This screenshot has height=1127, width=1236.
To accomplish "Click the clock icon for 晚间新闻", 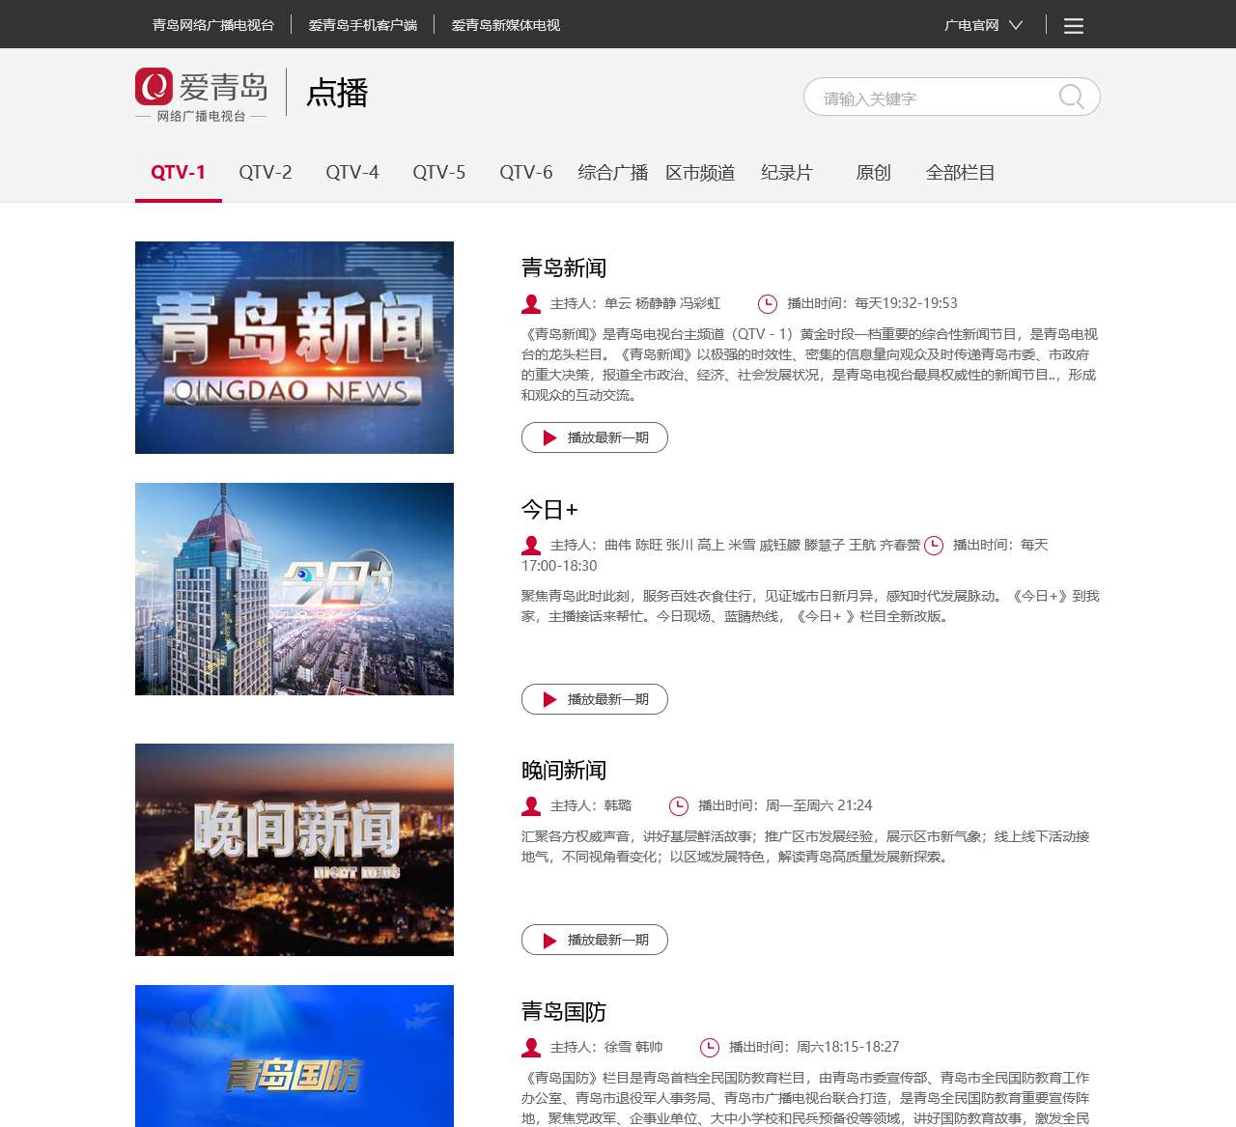I will point(679,806).
